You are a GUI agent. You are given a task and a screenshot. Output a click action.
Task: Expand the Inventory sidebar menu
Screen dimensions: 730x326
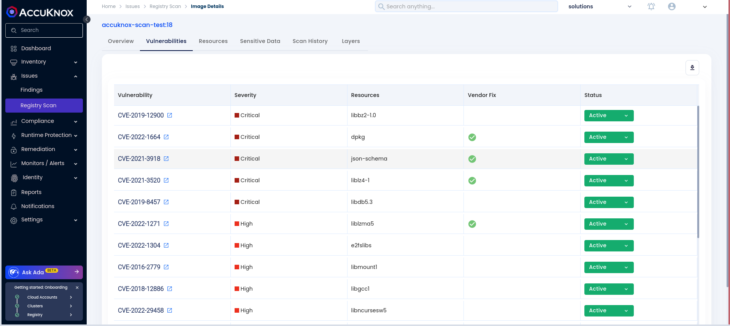(44, 62)
